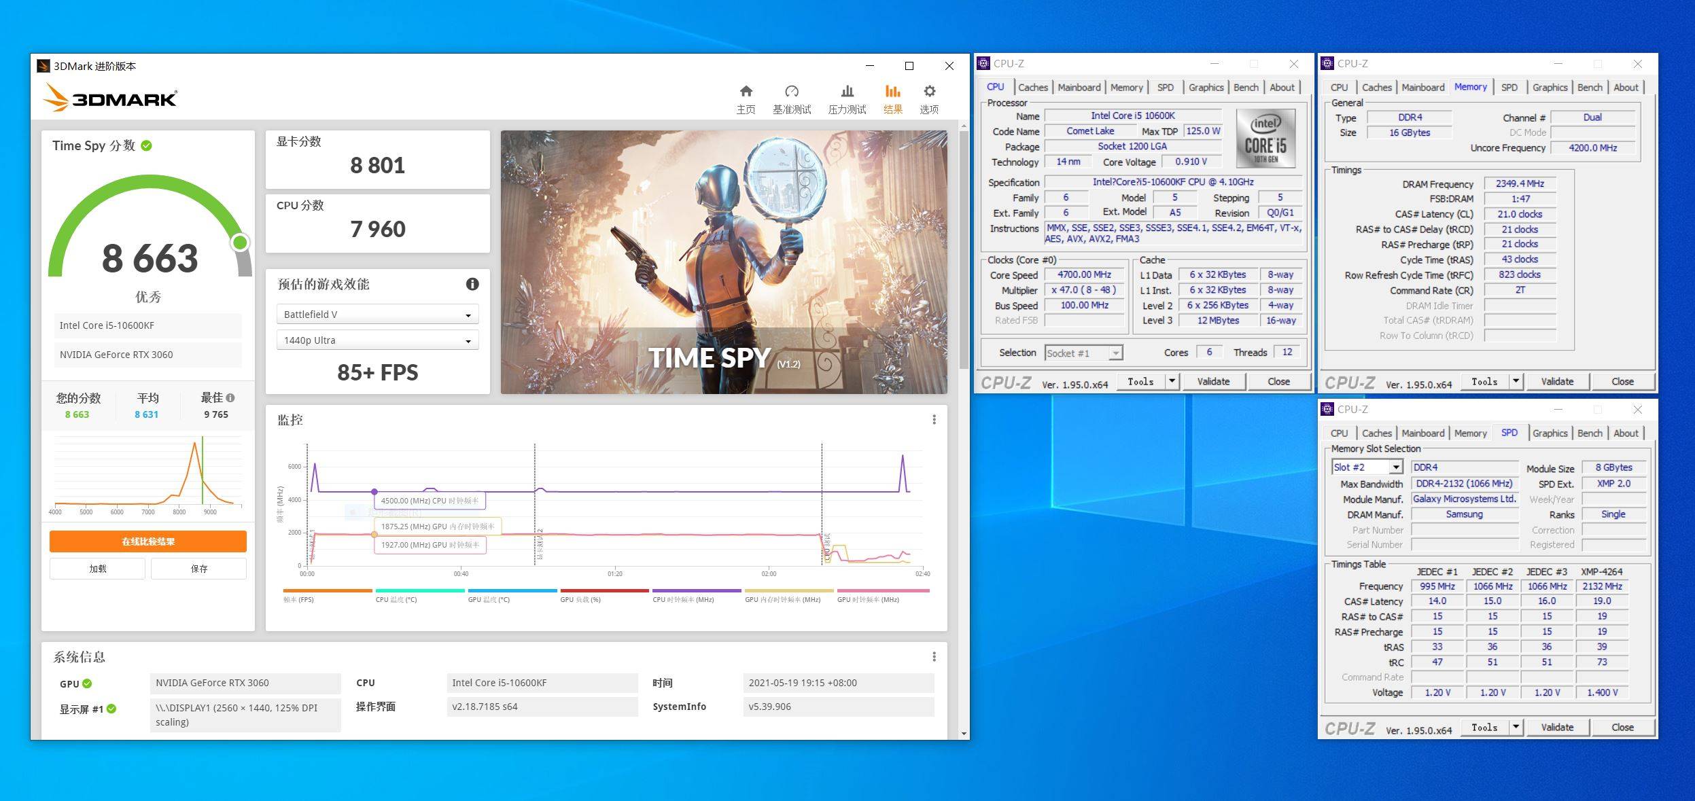The width and height of the screenshot is (1695, 801).
Task: Open the options gear icon
Action: [x=929, y=91]
